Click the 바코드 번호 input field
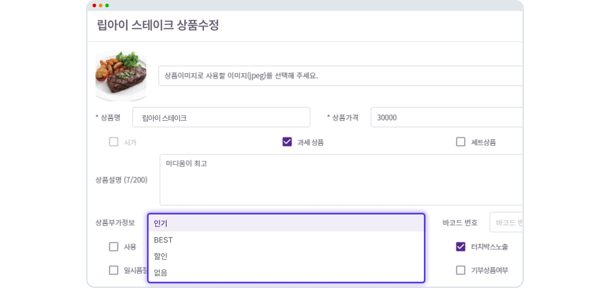The image size is (610, 288). (506, 223)
